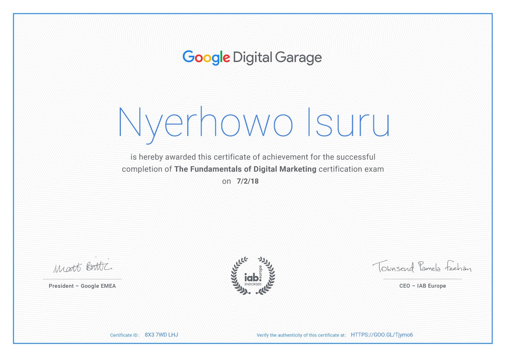Select the certificate ID 8X3 7WD LHJ

coord(161,335)
